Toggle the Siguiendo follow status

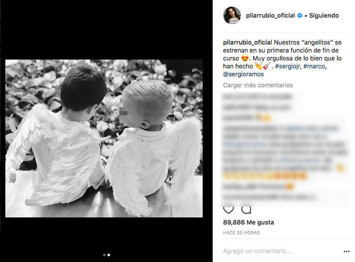pos(324,15)
